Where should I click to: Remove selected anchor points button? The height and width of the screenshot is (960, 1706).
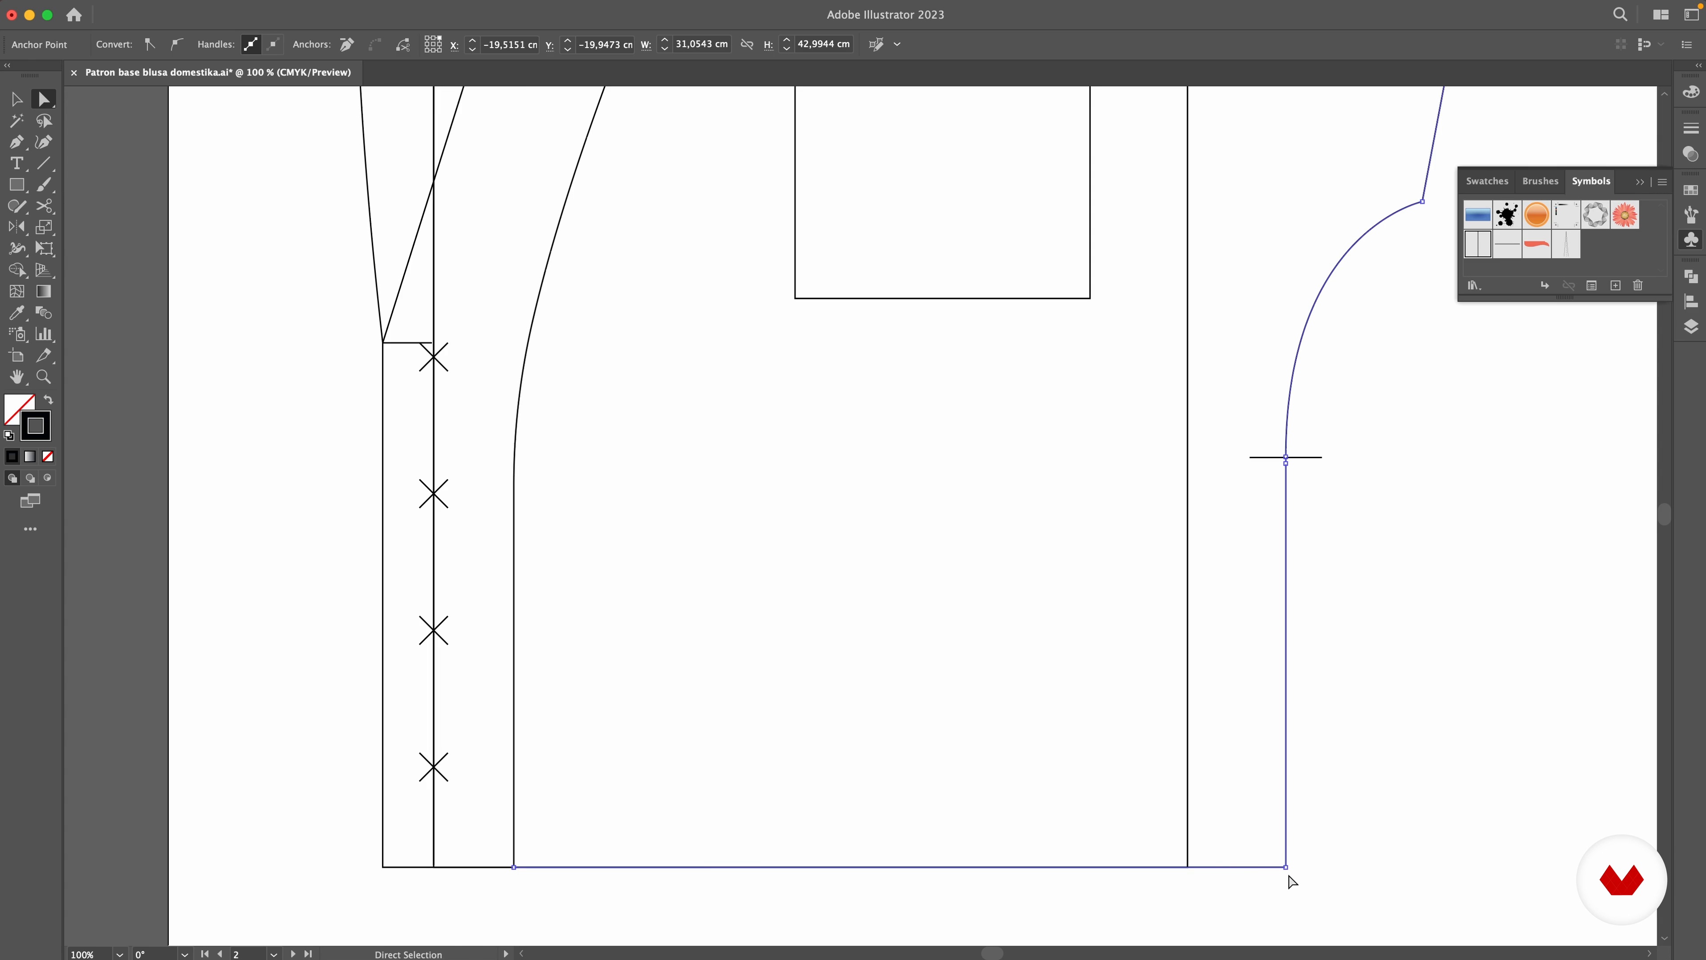347,44
